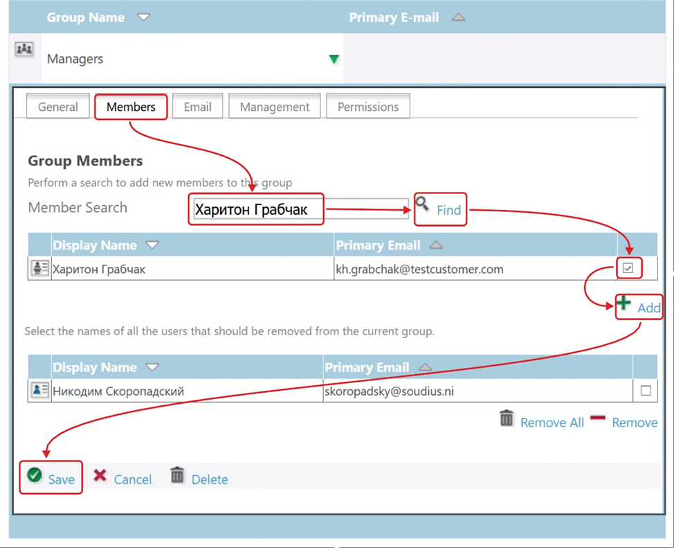Uncheck the checkbox for Харитон Грабчак

tap(628, 268)
